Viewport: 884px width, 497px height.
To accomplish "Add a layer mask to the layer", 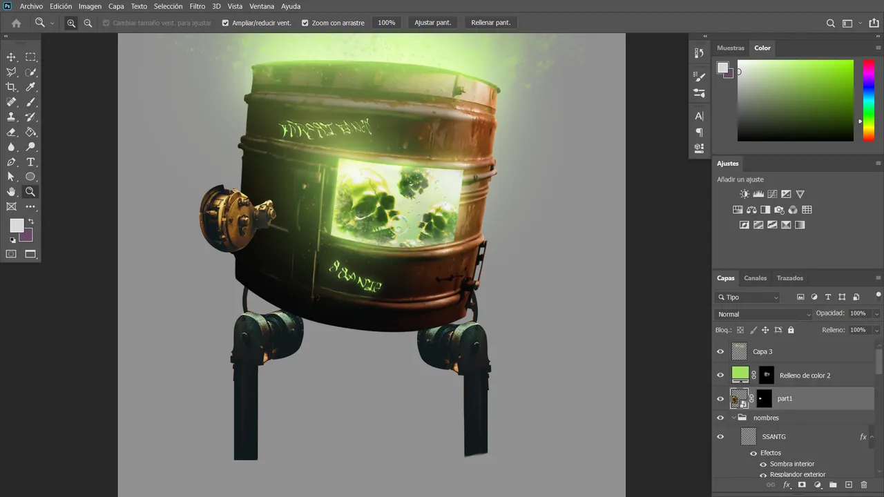I will tap(802, 485).
